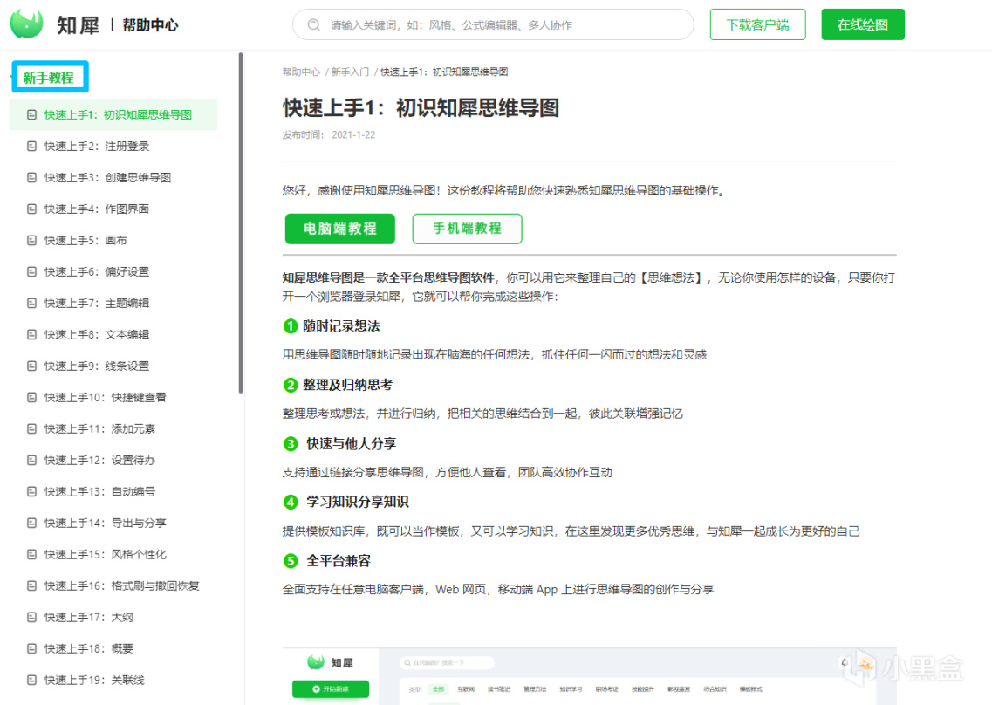Open 快速上手1:初识知犀思维导图 article
992x705 pixels.
(x=114, y=114)
